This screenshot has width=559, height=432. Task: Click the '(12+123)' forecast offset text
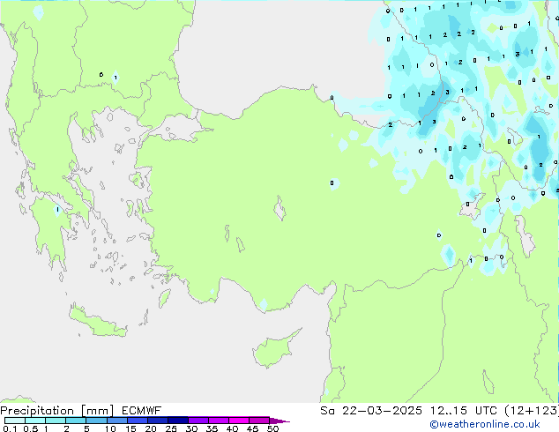(532, 411)
